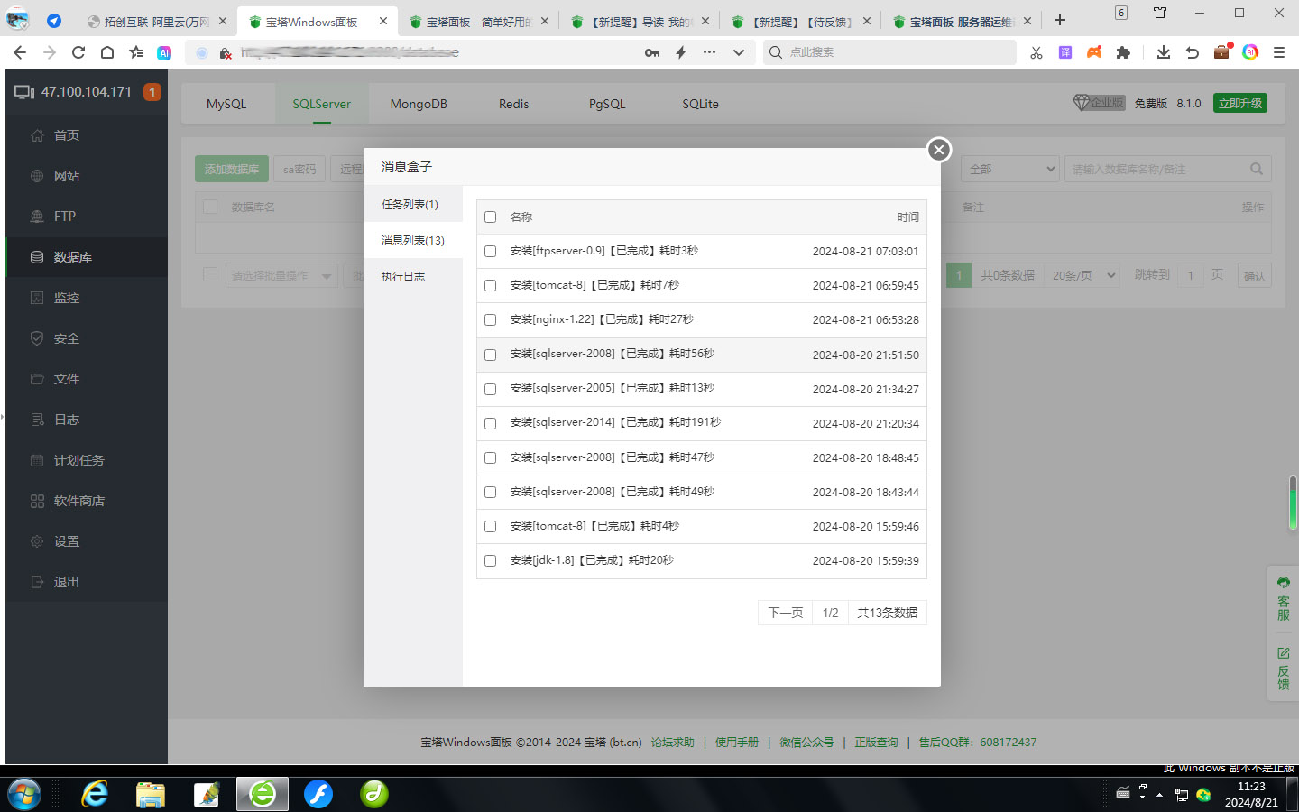Expand the address bar dropdown chevron

point(739,52)
